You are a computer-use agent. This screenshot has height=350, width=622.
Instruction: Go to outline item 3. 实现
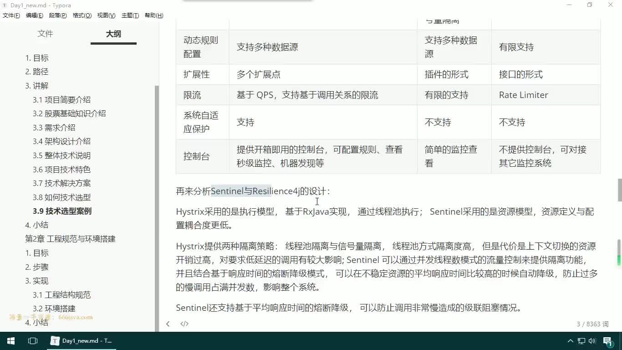coord(37,281)
